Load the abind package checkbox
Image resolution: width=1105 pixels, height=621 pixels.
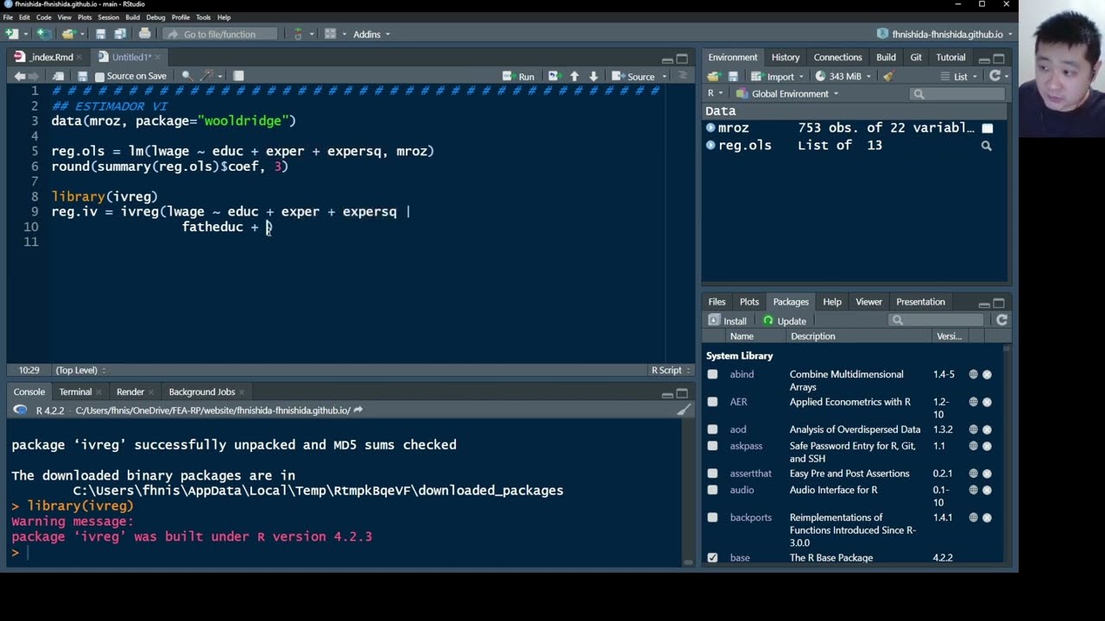pos(712,374)
